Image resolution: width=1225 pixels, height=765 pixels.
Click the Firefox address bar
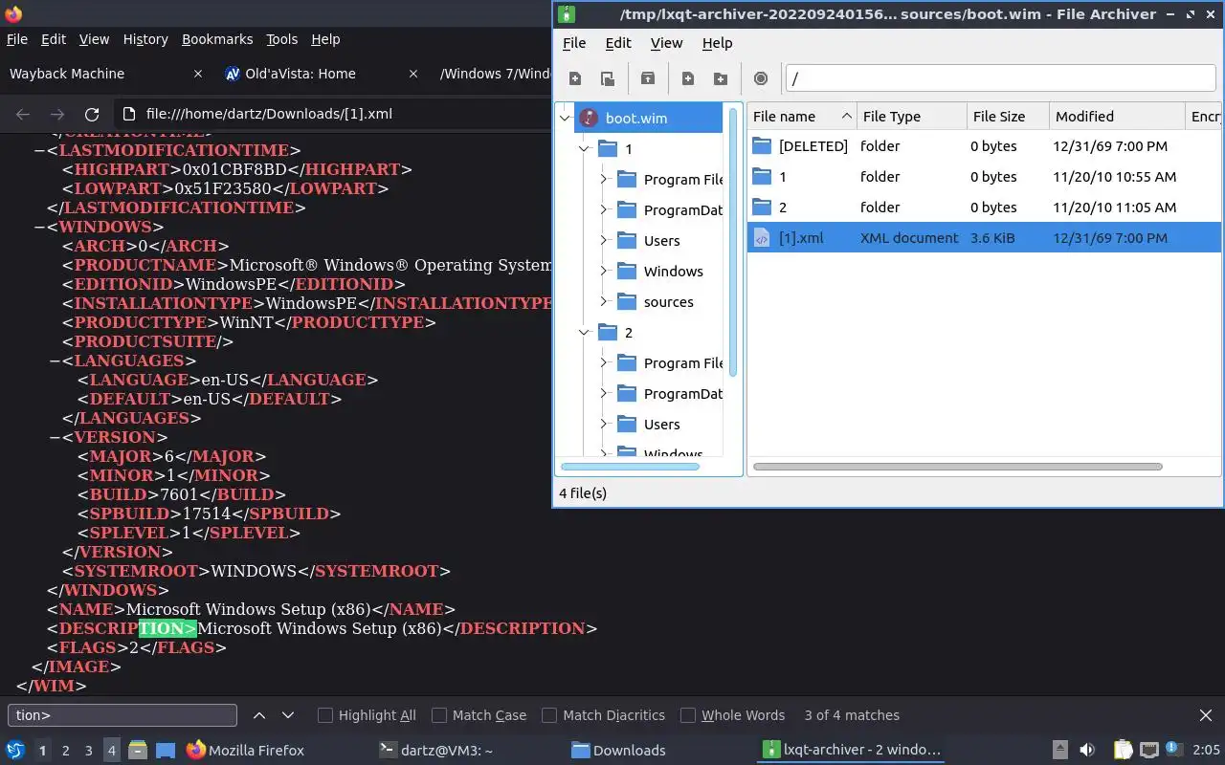[335, 114]
